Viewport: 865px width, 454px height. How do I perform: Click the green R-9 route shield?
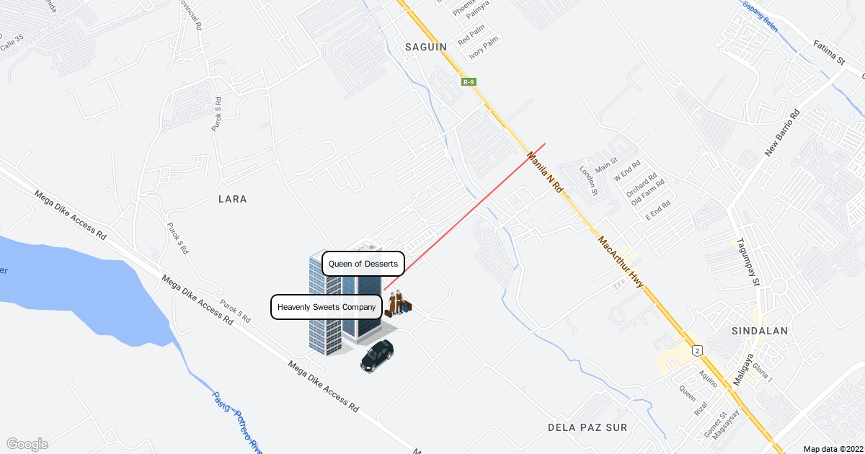tap(469, 82)
